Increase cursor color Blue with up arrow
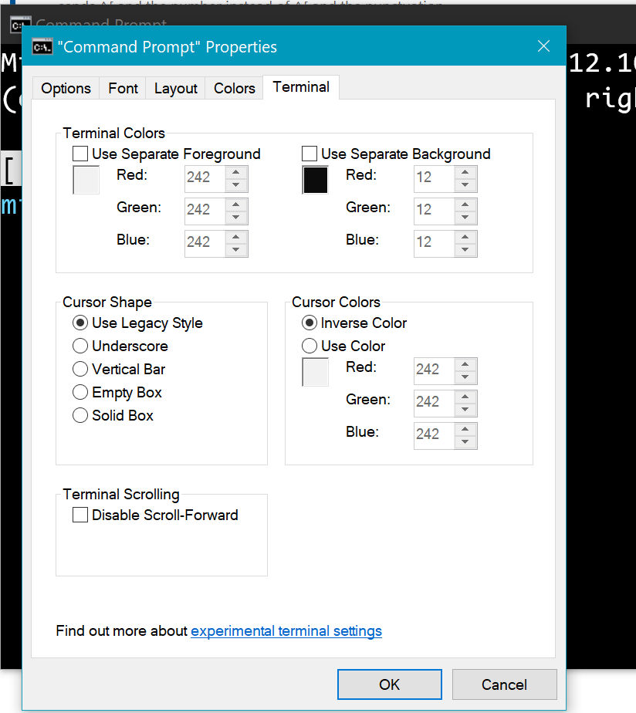Image resolution: width=636 pixels, height=713 pixels. tap(465, 429)
